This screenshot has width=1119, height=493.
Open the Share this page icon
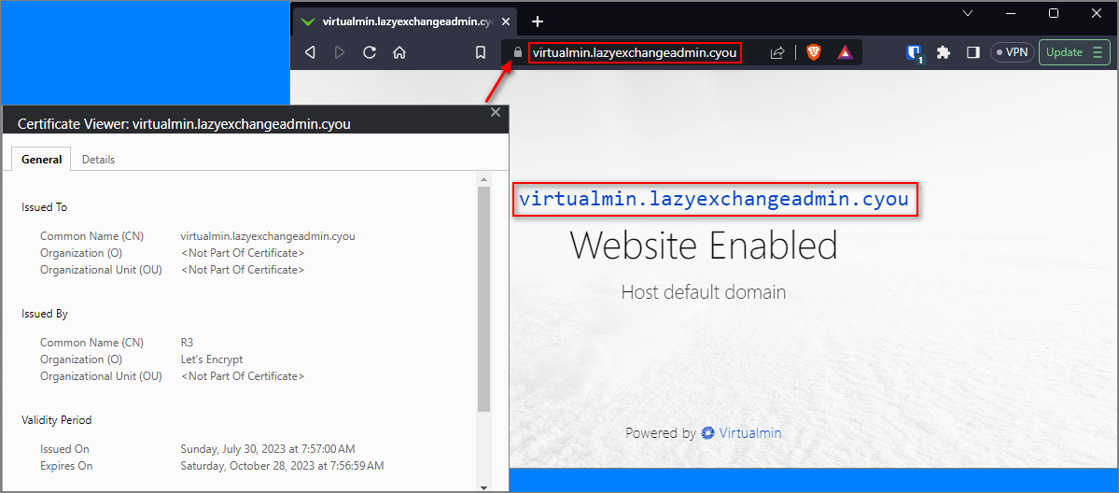coord(777,53)
